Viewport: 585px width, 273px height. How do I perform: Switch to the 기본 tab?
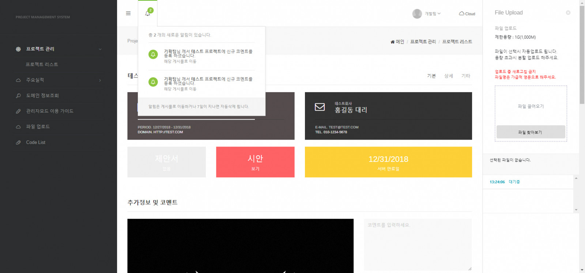tap(431, 76)
